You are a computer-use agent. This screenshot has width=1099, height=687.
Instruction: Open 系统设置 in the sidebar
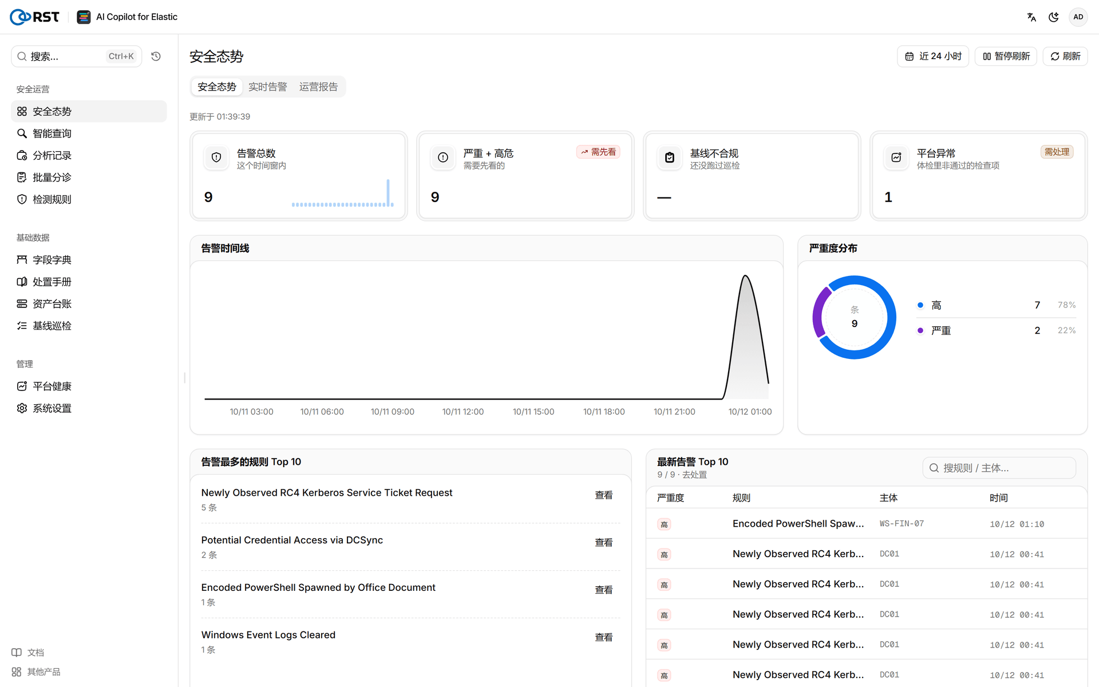pyautogui.click(x=89, y=408)
